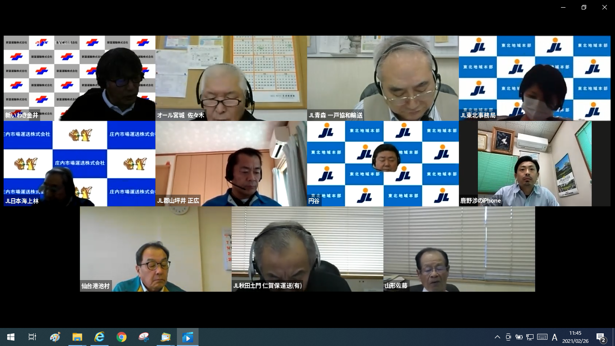Open the Snipping Tool taskbar icon
615x346 pixels.
coord(144,337)
